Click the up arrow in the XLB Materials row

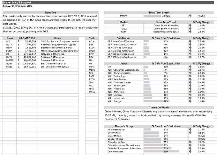click(190, 92)
